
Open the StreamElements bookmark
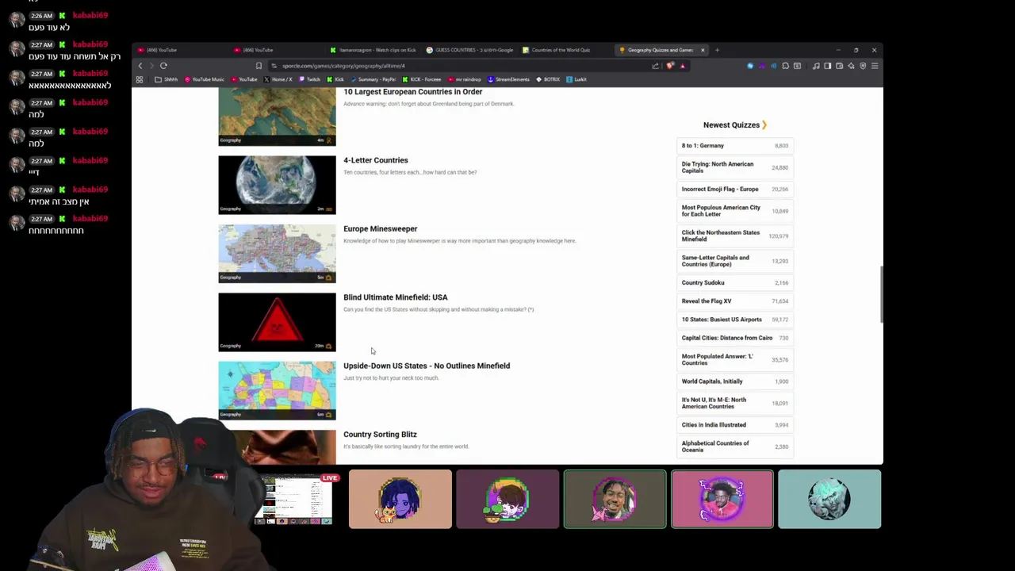(x=508, y=79)
